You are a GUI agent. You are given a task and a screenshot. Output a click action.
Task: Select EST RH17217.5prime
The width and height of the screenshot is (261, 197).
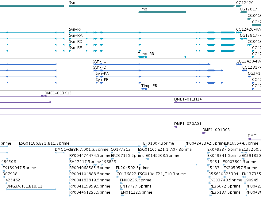tap(85, 162)
